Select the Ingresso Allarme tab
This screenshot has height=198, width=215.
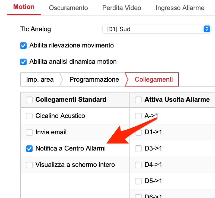(x=180, y=8)
